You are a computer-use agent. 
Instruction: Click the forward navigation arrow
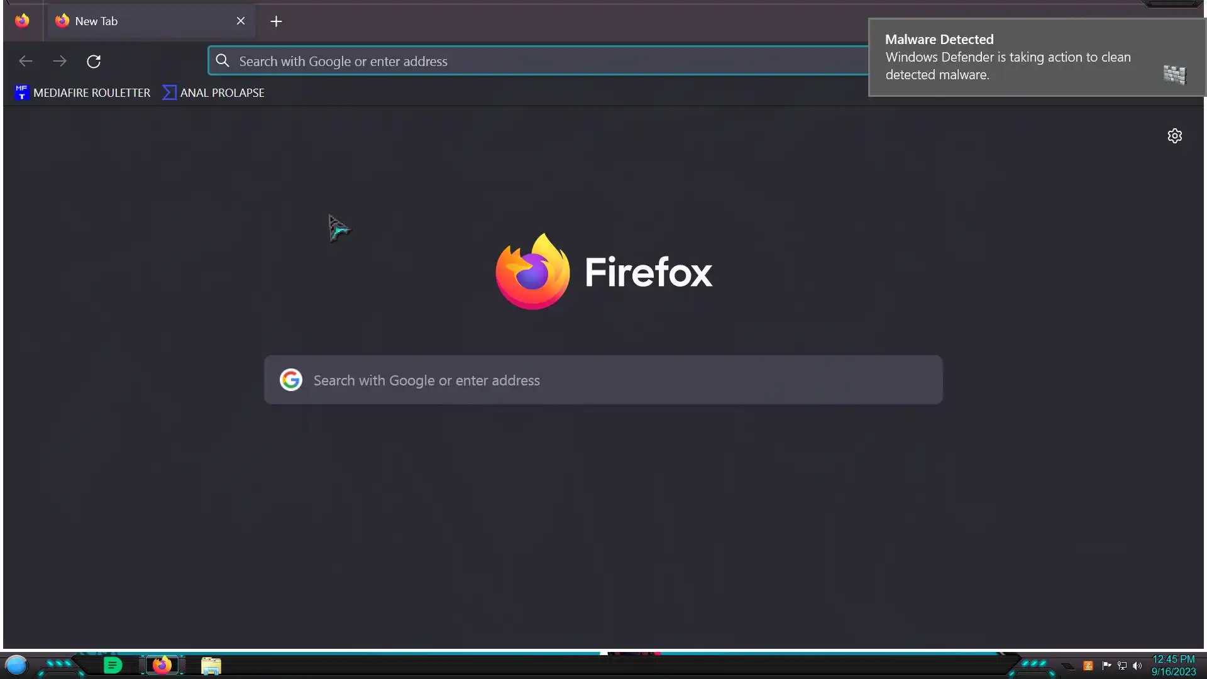click(x=60, y=62)
